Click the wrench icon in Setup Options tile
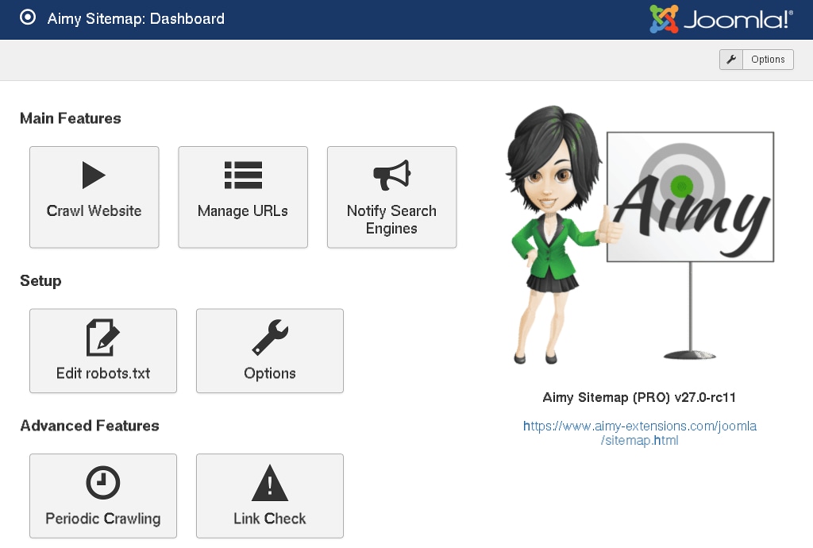 click(x=270, y=338)
